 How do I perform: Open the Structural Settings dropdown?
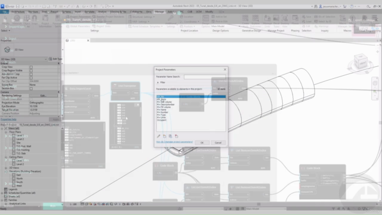[141, 17]
